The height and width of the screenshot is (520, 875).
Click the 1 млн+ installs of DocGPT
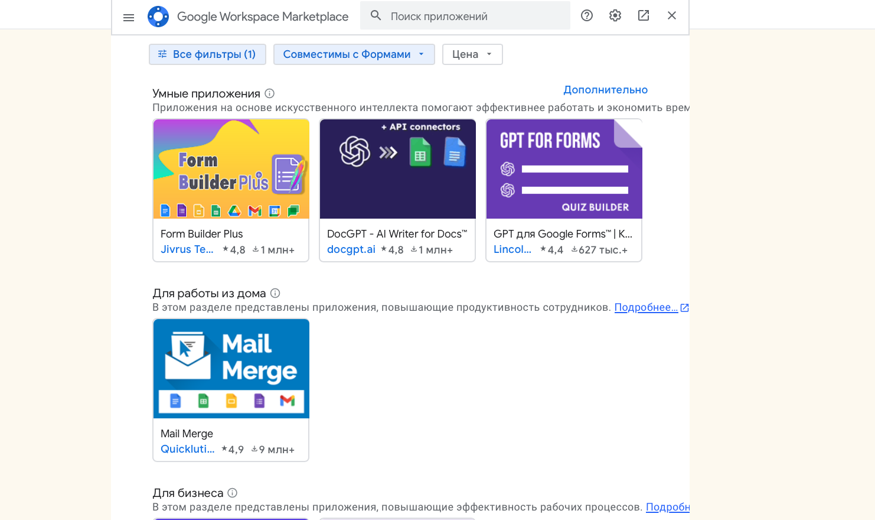pyautogui.click(x=432, y=250)
